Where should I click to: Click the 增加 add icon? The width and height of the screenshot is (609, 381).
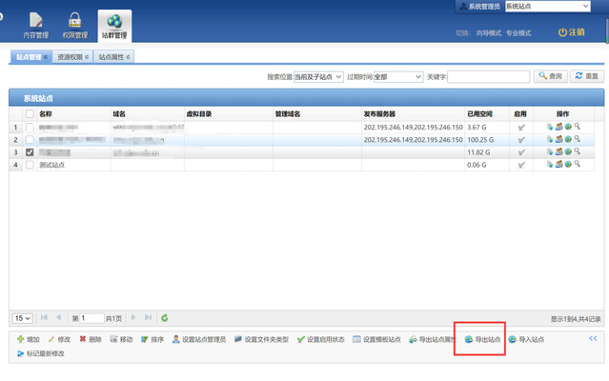point(20,339)
